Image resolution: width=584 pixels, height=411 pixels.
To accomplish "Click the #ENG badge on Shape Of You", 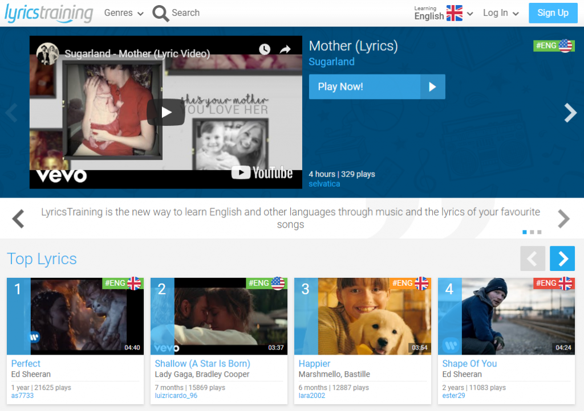I will 554,283.
